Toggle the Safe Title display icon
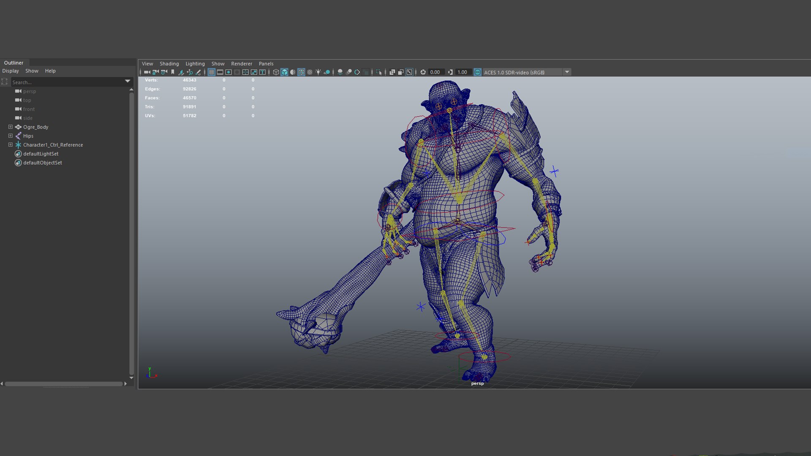Screen dimensions: 811x456 click(x=262, y=72)
